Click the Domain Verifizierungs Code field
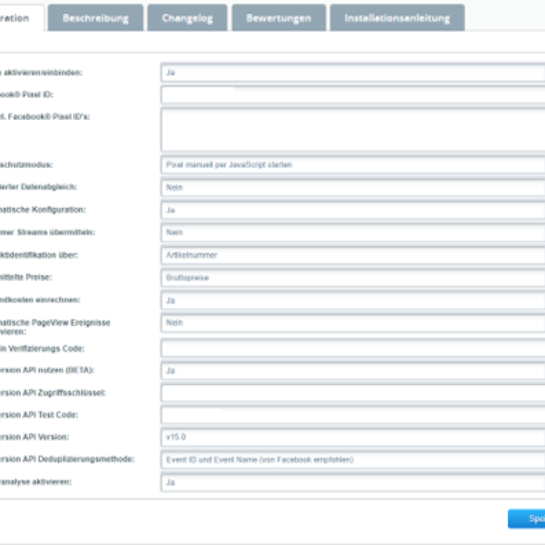545x545 pixels. click(x=353, y=349)
